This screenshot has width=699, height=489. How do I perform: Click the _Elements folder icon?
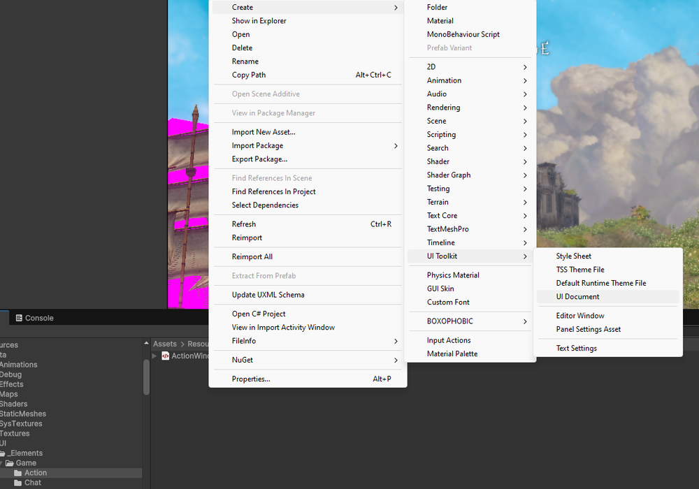3,453
